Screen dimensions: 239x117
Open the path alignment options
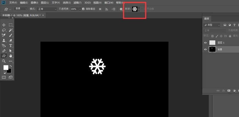pyautogui.click(x=107, y=9)
